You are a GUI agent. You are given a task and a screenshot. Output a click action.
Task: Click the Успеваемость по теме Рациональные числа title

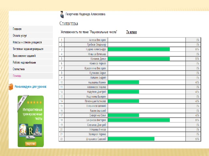(x=89, y=32)
